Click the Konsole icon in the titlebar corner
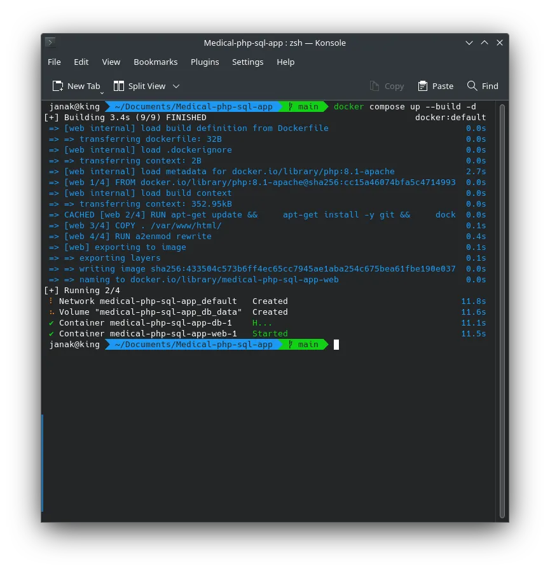This screenshot has width=550, height=571. pyautogui.click(x=50, y=43)
